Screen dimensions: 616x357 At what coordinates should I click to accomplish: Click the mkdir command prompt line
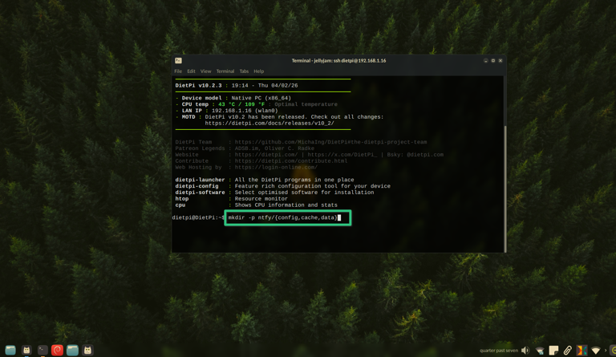tap(287, 217)
